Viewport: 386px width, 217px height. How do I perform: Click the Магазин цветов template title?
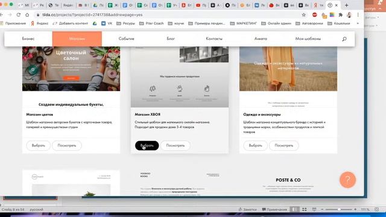[40, 115]
